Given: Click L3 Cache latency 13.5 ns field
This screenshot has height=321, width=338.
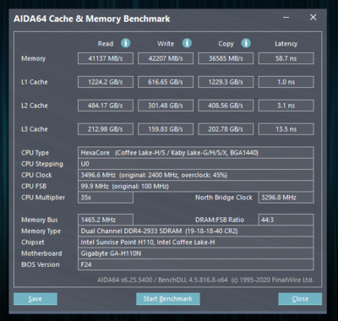Looking at the screenshot, I should [x=286, y=129].
